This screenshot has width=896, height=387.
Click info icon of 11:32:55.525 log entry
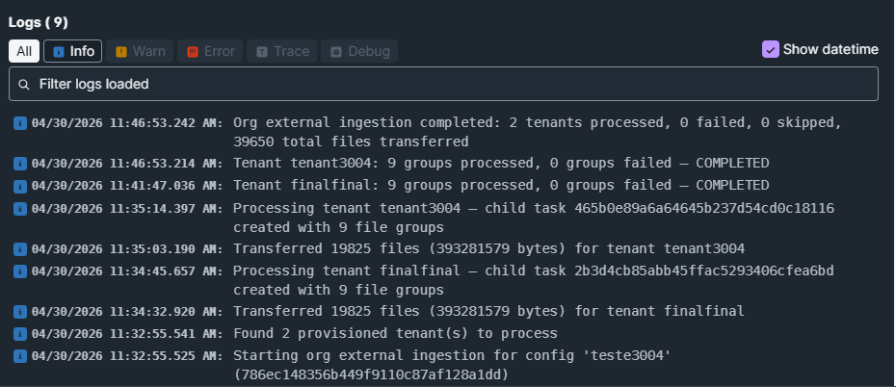[20, 356]
